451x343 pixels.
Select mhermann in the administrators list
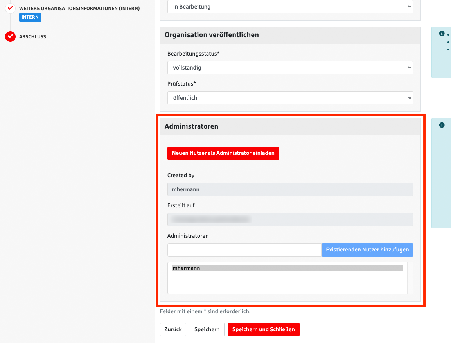tap(287, 268)
